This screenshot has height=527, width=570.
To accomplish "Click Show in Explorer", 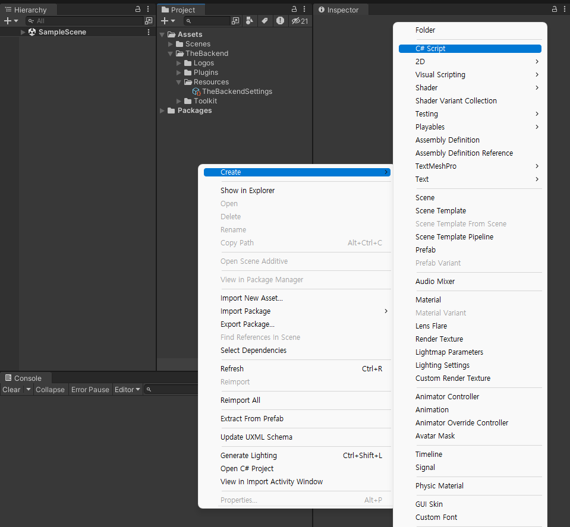I will (x=297, y=191).
